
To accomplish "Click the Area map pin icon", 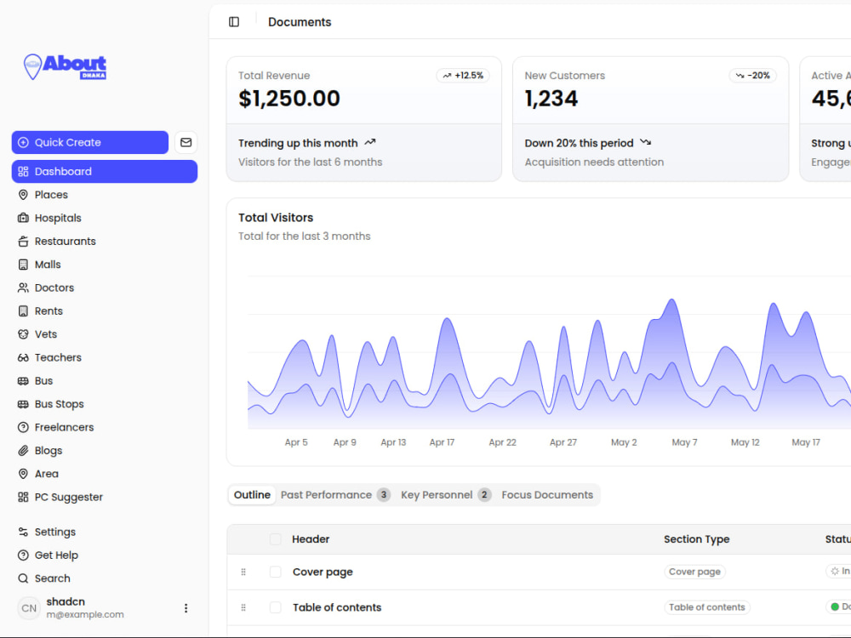I will pos(23,474).
